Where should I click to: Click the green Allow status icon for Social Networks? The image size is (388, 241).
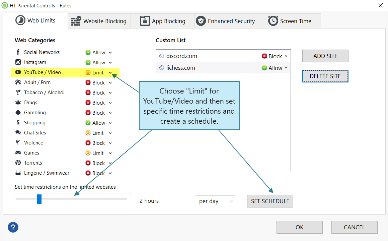[88, 52]
